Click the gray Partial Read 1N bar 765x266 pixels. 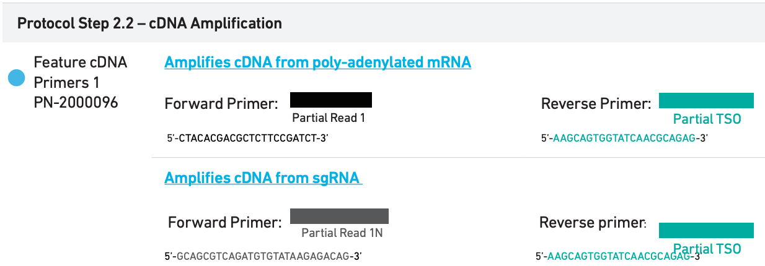[339, 216]
